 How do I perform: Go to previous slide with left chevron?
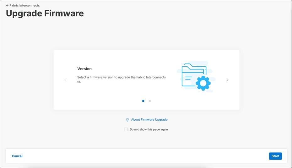coord(65,80)
